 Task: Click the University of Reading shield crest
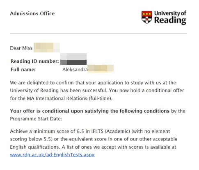click(x=147, y=17)
